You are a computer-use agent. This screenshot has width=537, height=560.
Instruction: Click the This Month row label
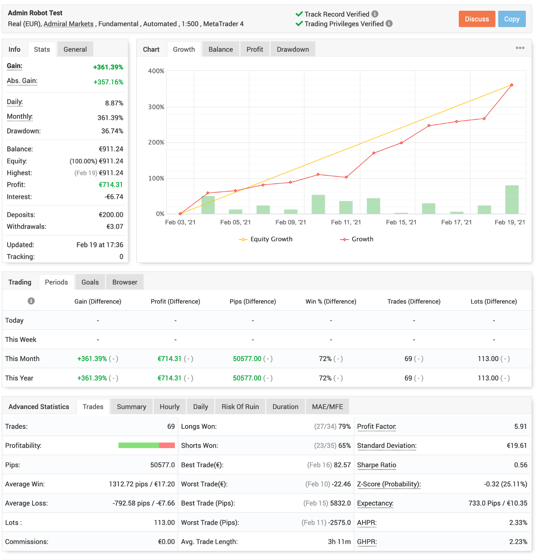(x=22, y=359)
